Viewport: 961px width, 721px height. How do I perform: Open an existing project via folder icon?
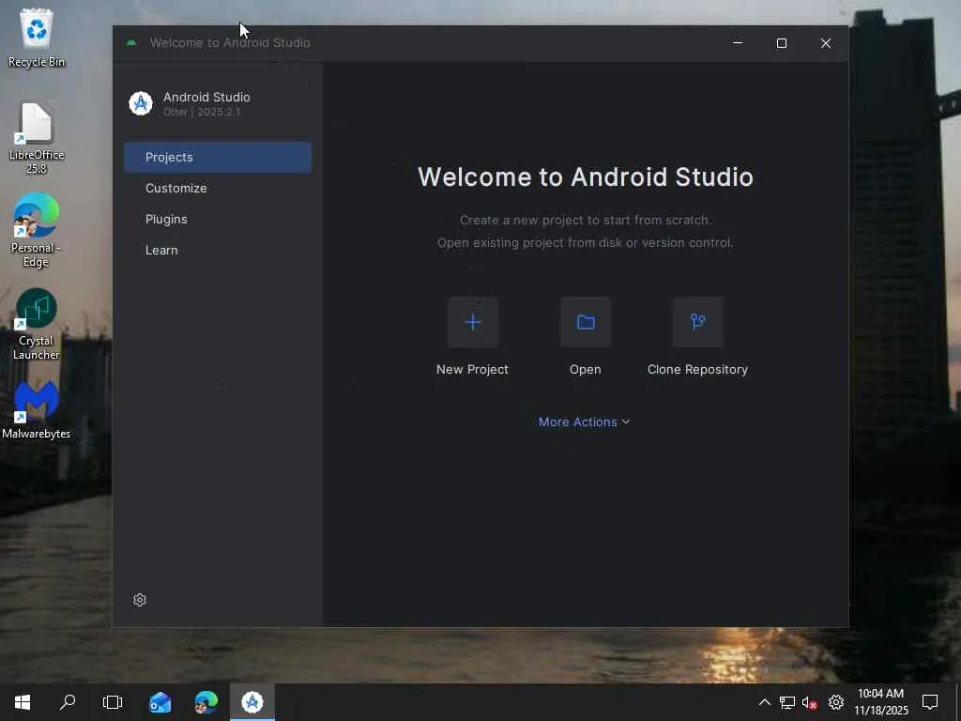[x=586, y=322]
